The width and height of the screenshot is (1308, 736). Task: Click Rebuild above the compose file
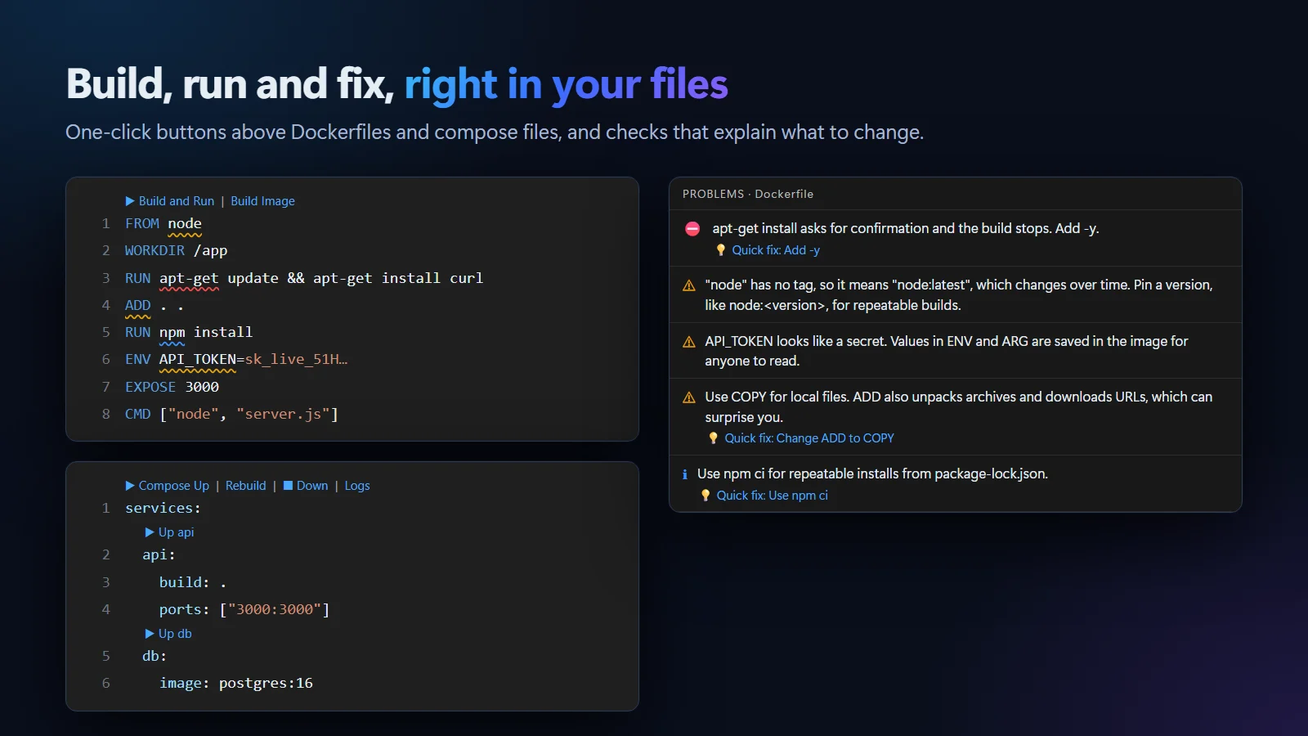[246, 486]
